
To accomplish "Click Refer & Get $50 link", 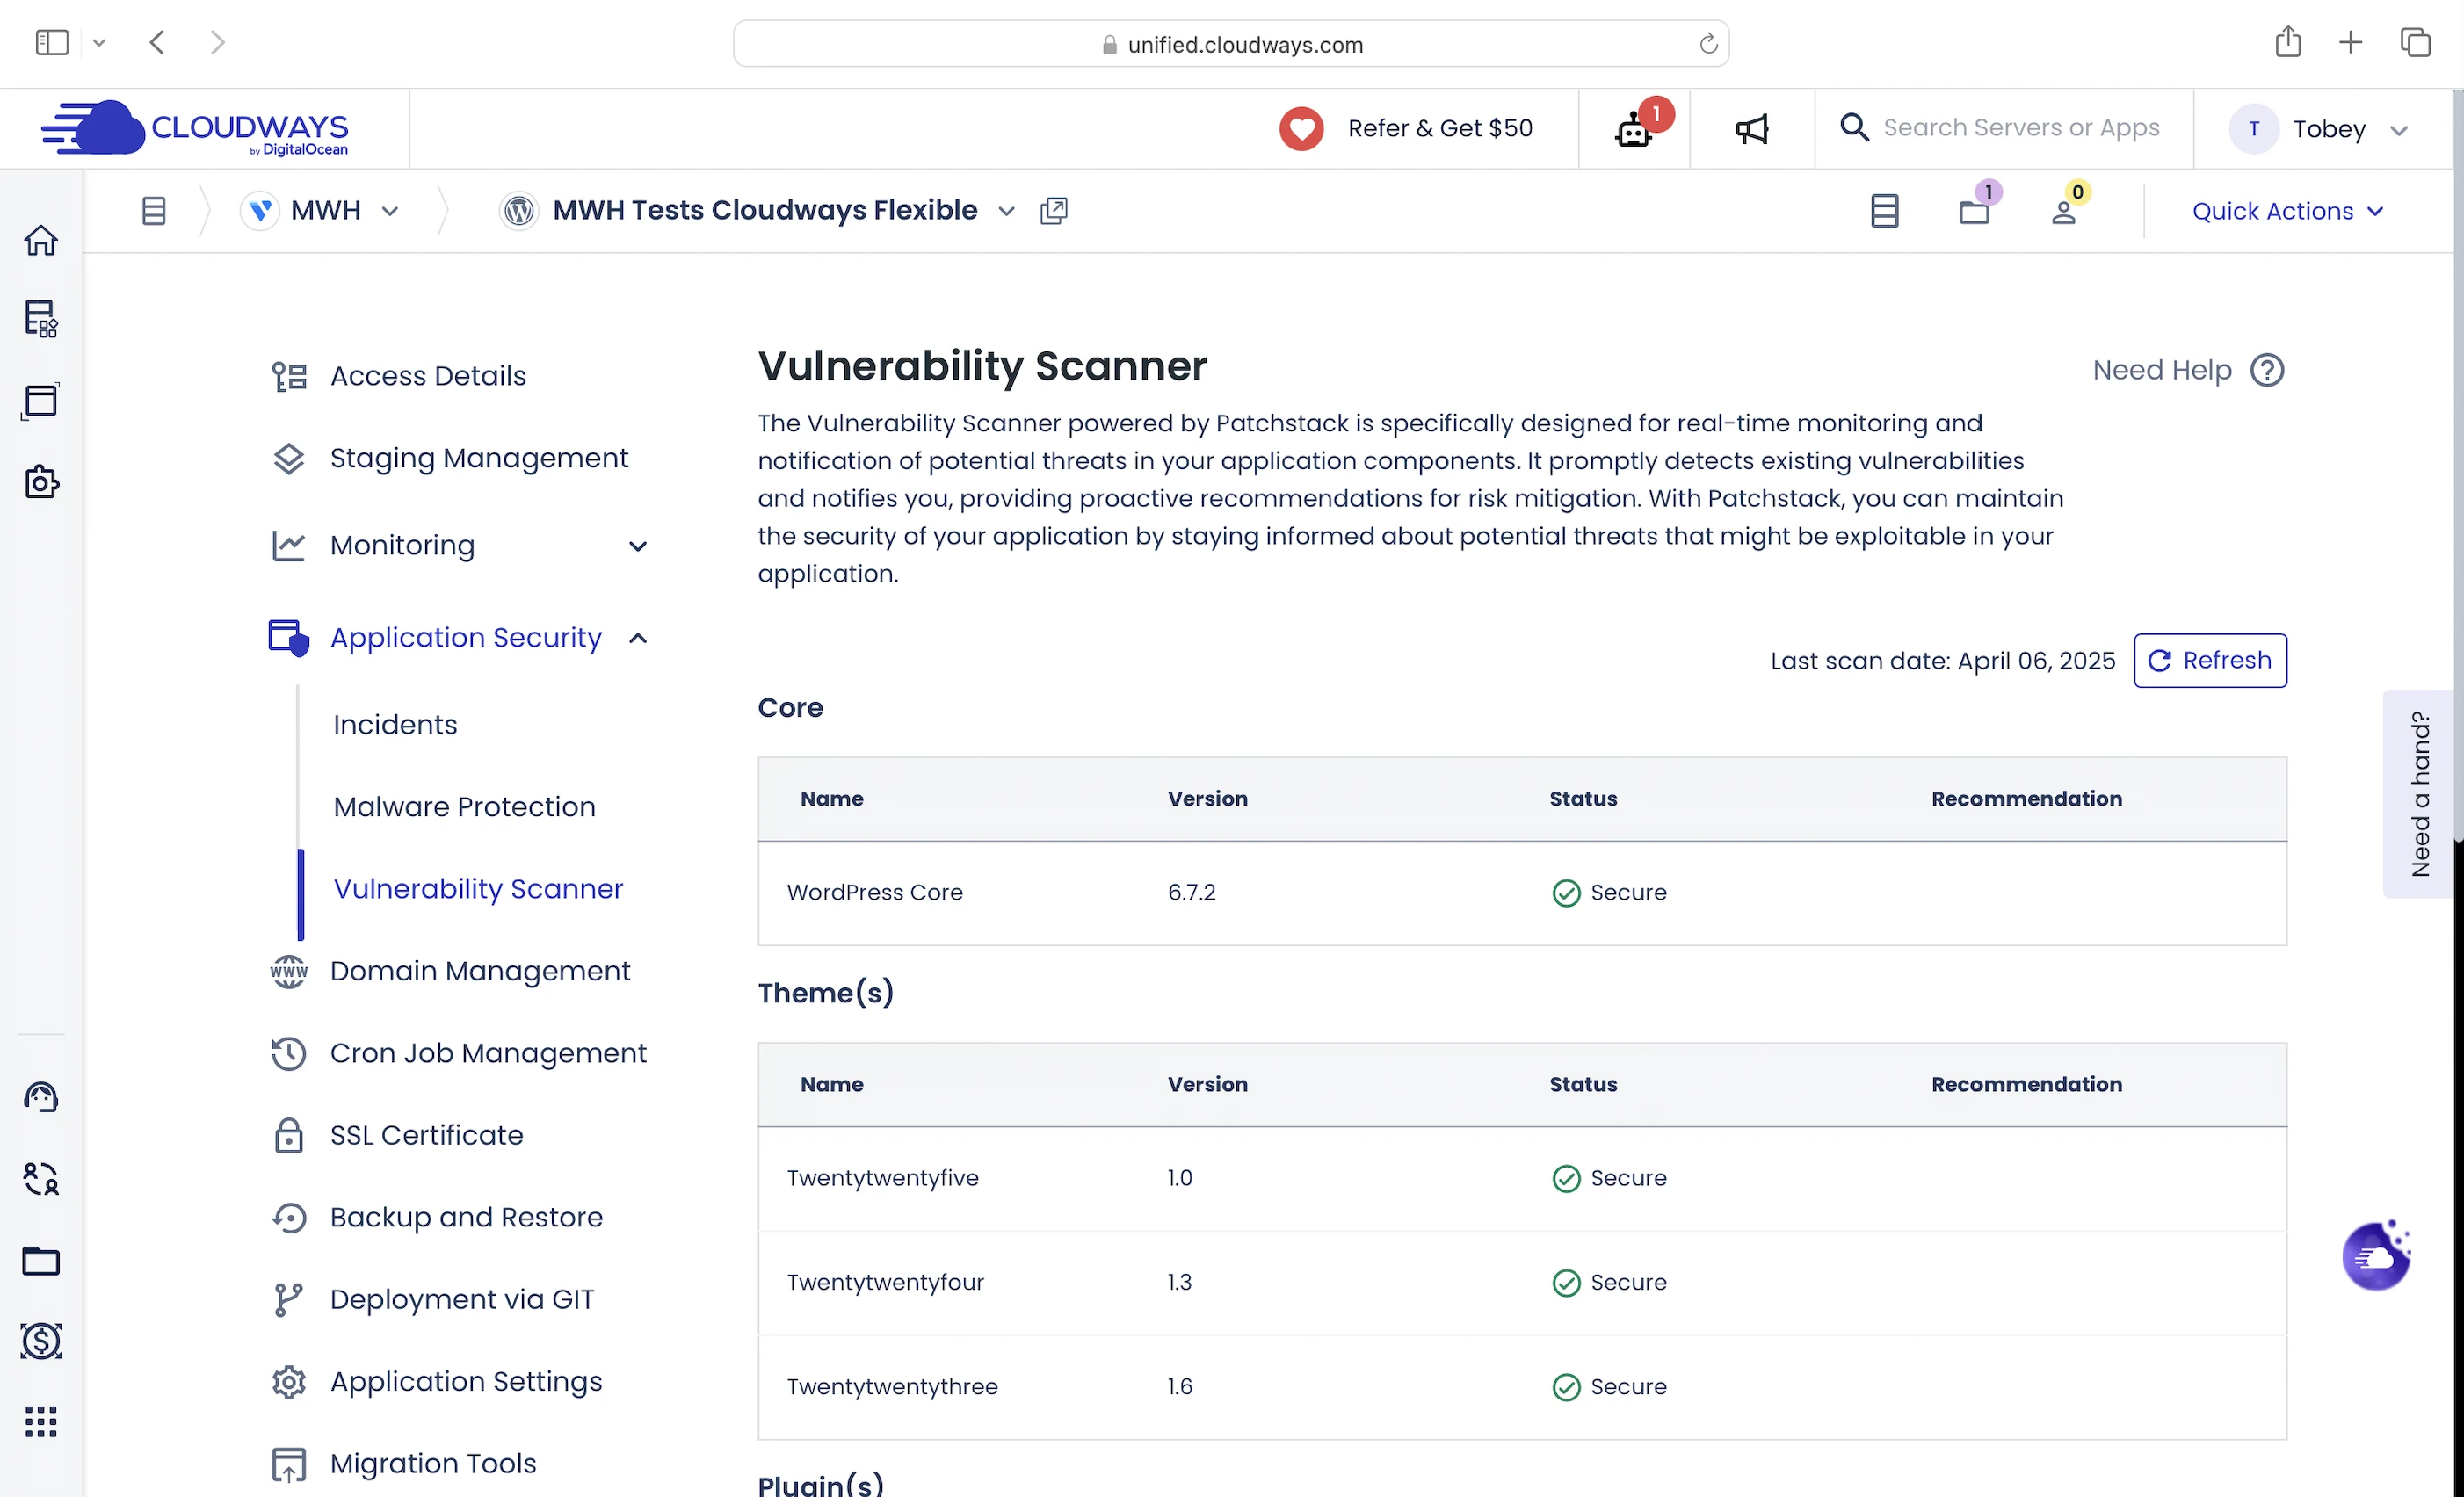I will (x=1439, y=129).
